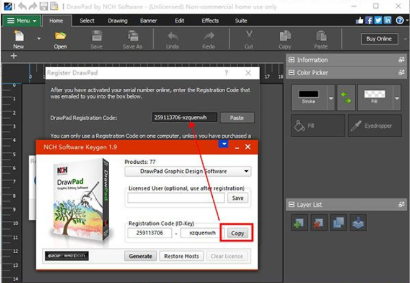This screenshot has height=283, width=410.
Task: Switch to the Home tab
Action: (56, 20)
